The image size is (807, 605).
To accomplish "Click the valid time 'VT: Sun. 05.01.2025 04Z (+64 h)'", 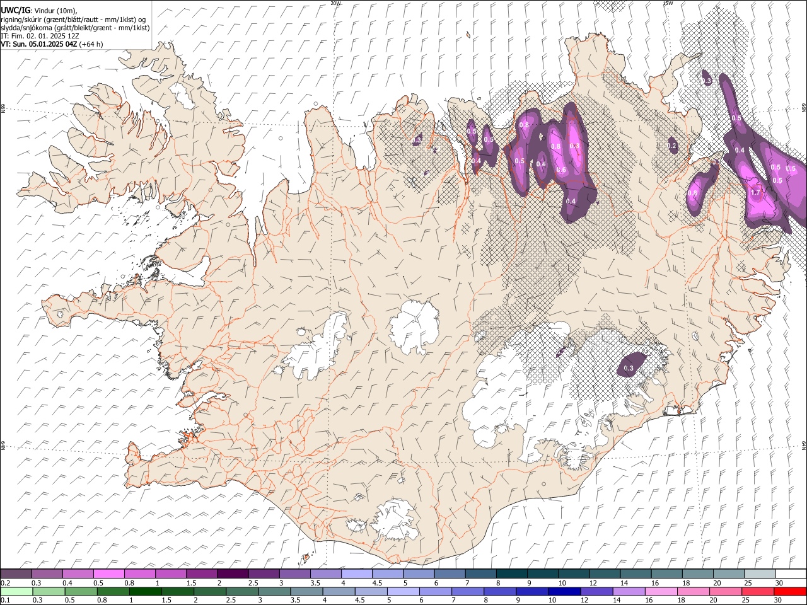I will point(52,44).
